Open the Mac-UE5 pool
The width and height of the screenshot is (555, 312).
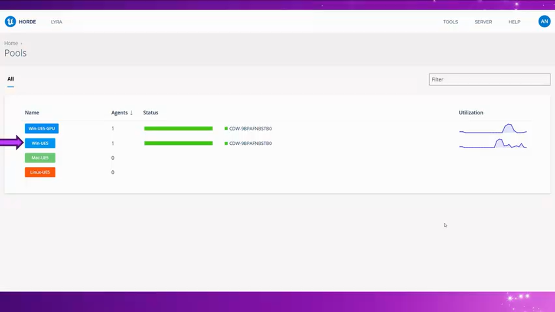(40, 158)
